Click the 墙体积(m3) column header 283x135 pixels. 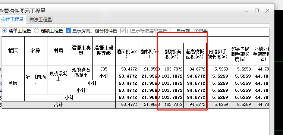point(150,54)
